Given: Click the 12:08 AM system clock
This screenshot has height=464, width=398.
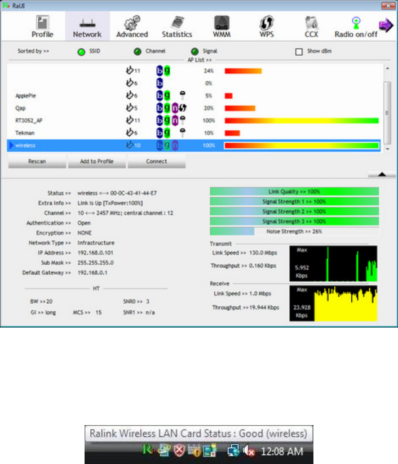Looking at the screenshot, I should pyautogui.click(x=282, y=452).
